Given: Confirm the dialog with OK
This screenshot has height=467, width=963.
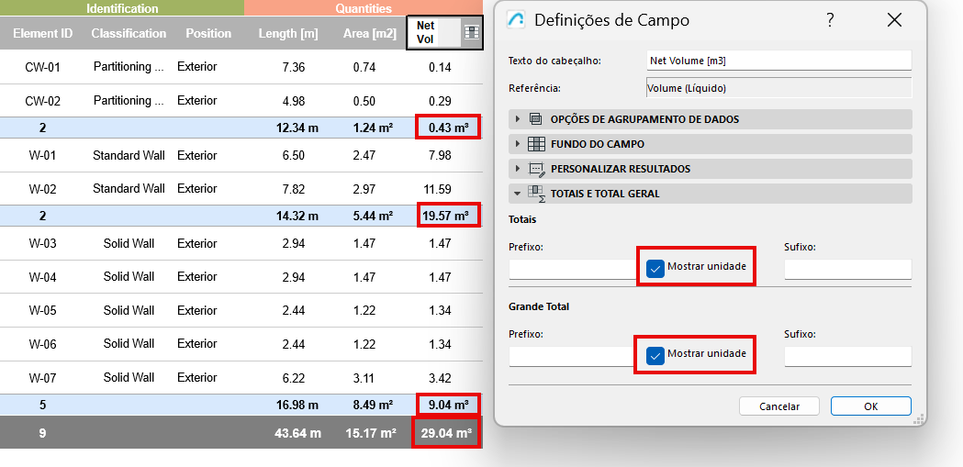Looking at the screenshot, I should (870, 406).
